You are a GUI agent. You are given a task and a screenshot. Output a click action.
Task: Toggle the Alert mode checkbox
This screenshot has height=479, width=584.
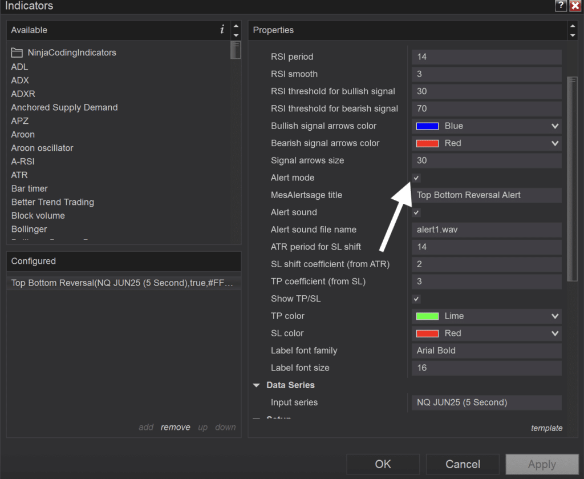(416, 178)
